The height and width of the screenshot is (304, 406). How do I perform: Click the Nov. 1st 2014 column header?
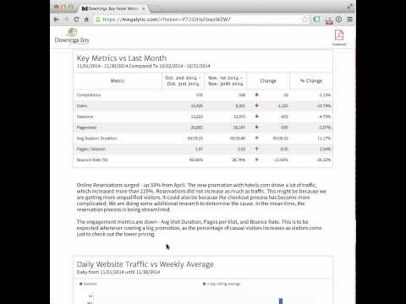click(x=226, y=81)
